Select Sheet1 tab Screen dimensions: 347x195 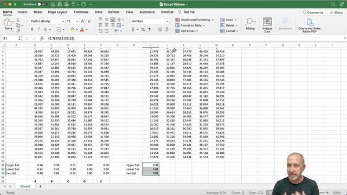pyautogui.click(x=25, y=186)
